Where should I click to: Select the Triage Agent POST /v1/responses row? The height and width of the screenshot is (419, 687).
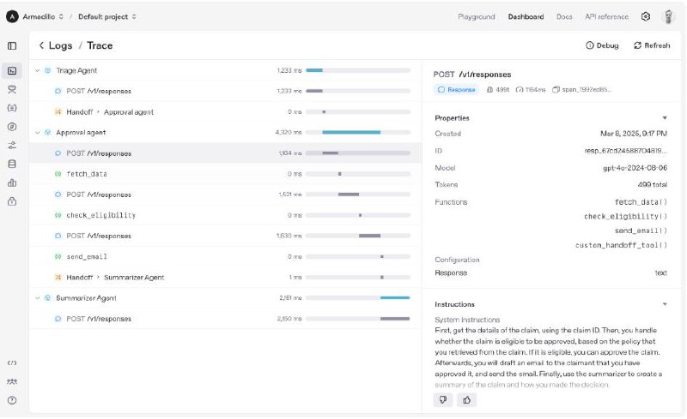(225, 91)
